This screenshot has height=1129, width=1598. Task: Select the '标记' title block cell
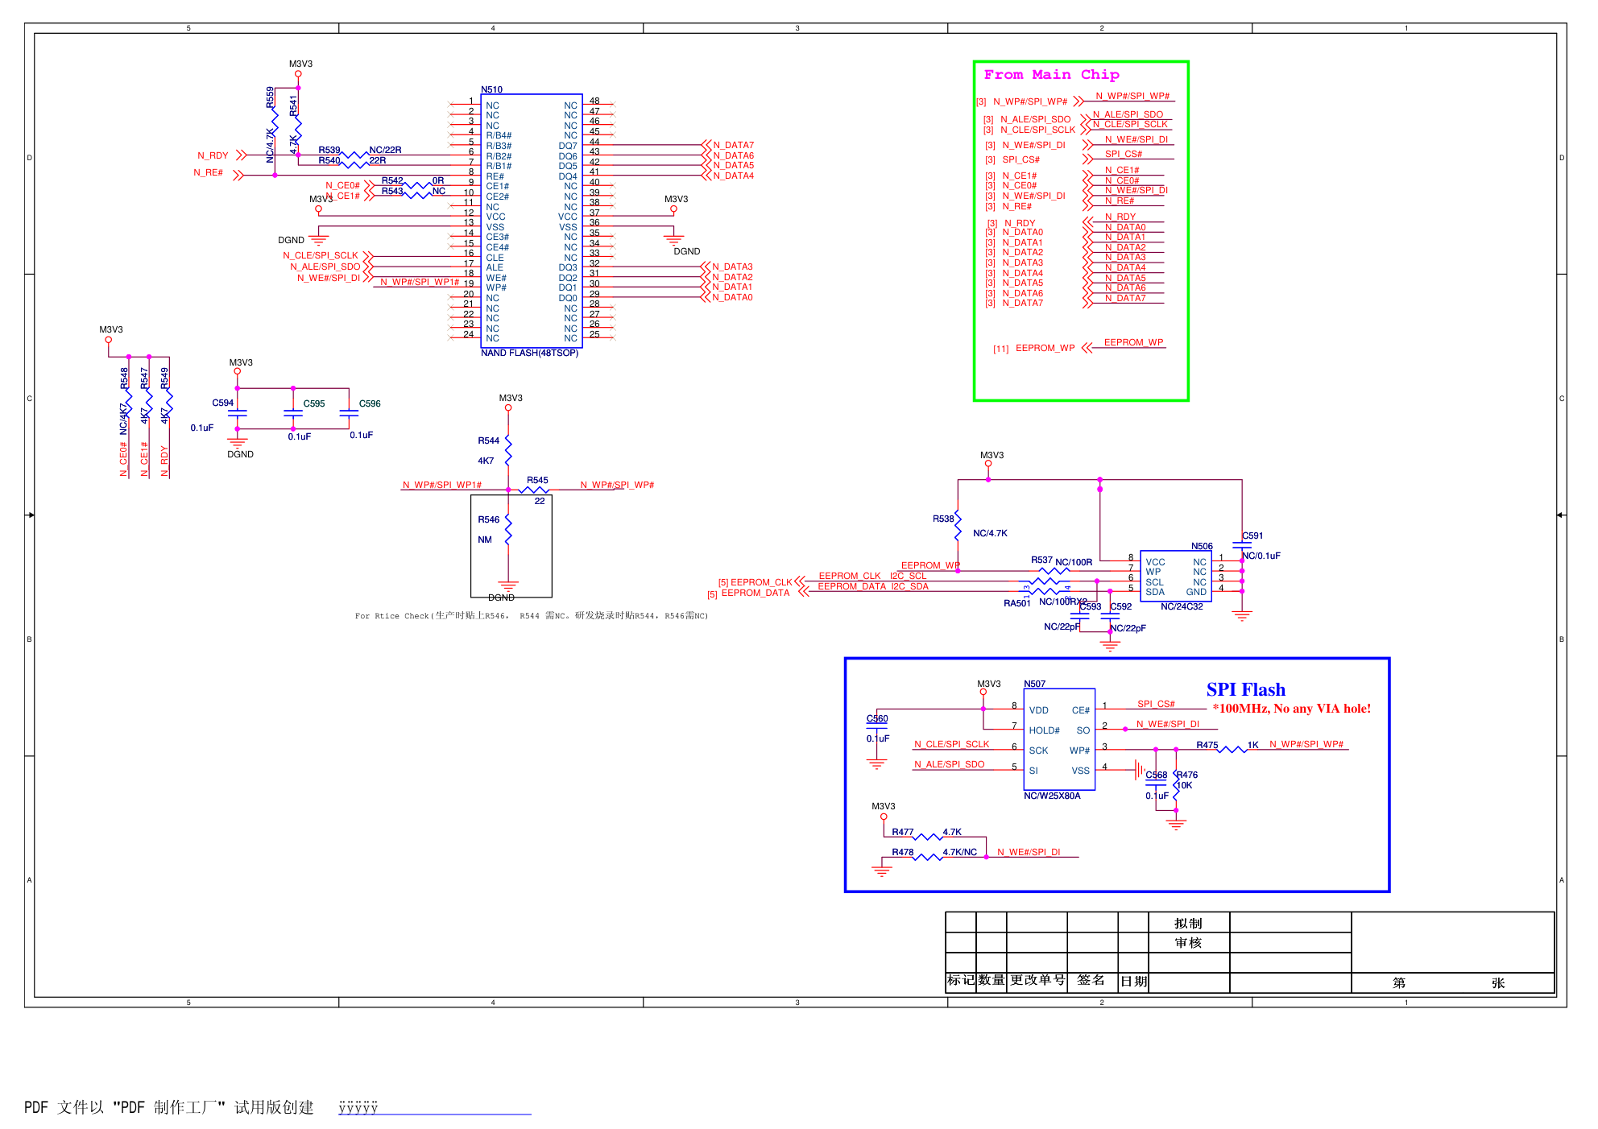tap(960, 980)
